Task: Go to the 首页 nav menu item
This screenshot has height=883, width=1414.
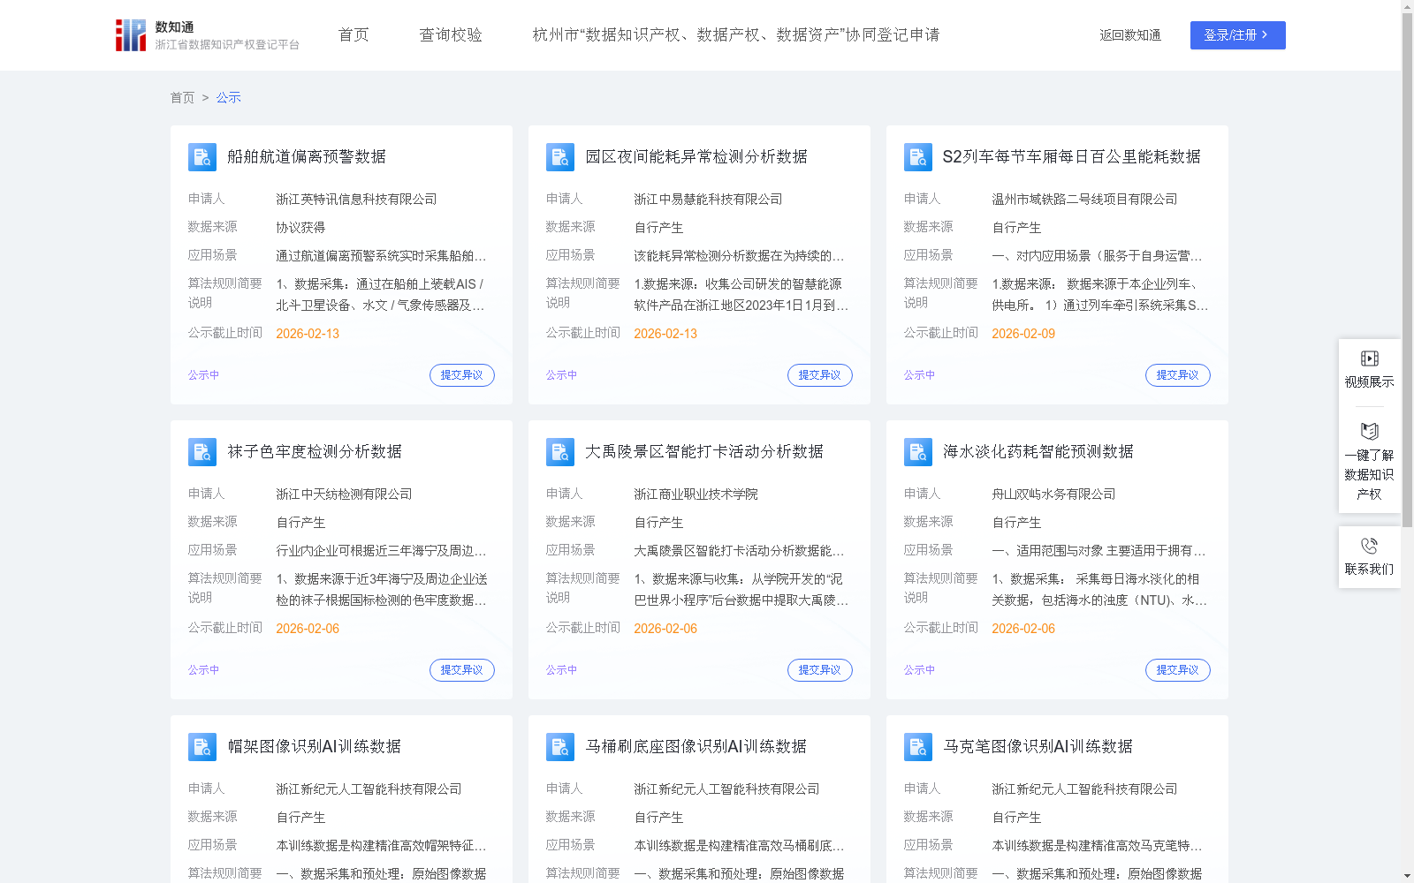Action: (353, 35)
